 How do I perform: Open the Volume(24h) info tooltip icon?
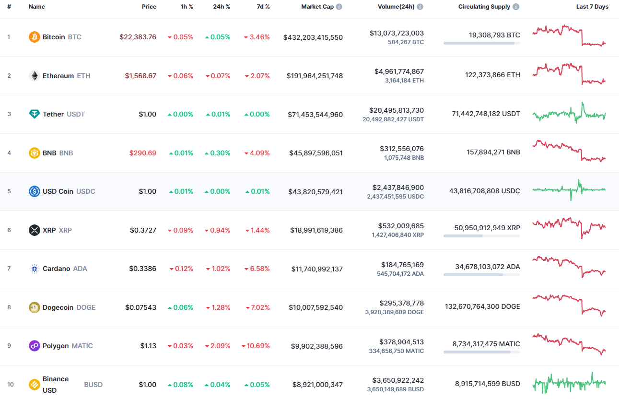point(420,6)
